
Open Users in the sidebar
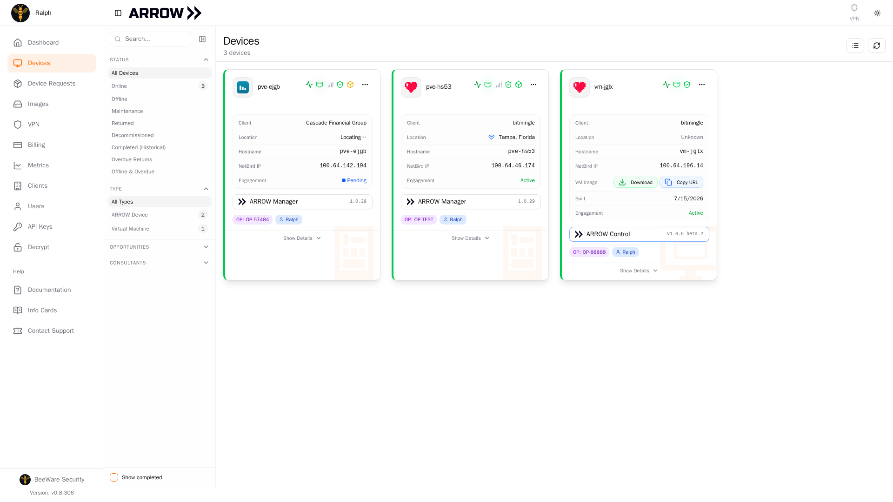52,206
